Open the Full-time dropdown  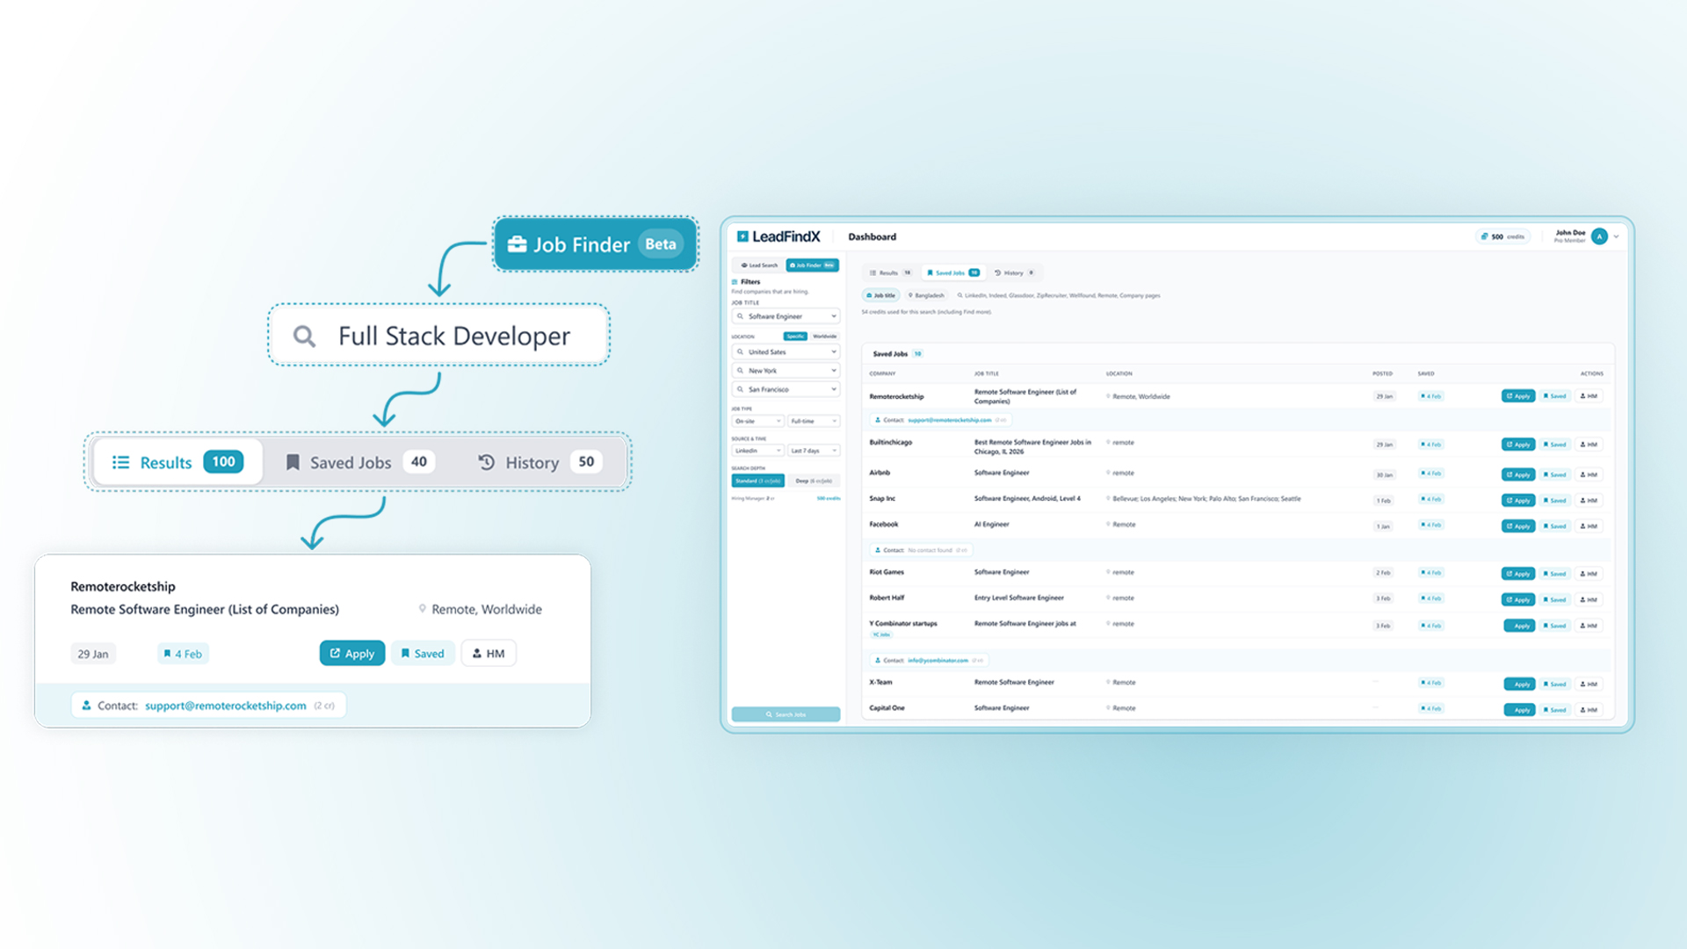[814, 421]
